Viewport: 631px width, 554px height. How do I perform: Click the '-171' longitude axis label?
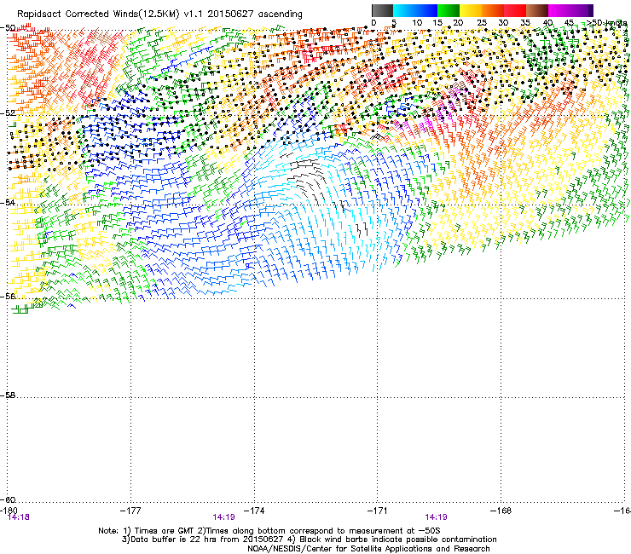click(378, 511)
